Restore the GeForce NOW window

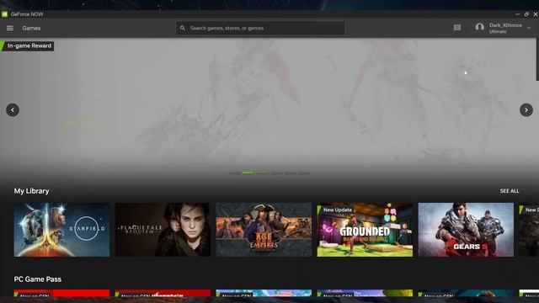click(x=526, y=14)
